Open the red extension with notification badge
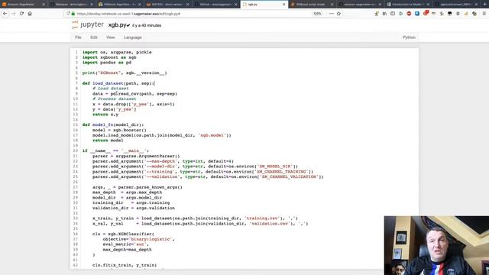This screenshot has height=275, width=489. [x=426, y=14]
